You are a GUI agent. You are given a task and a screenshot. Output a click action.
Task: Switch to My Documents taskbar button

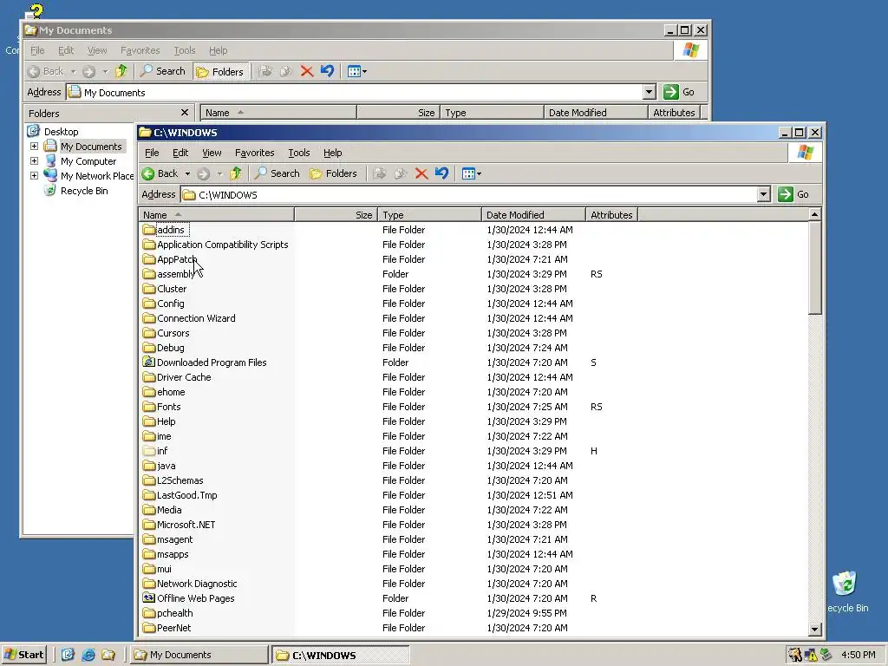coord(199,655)
